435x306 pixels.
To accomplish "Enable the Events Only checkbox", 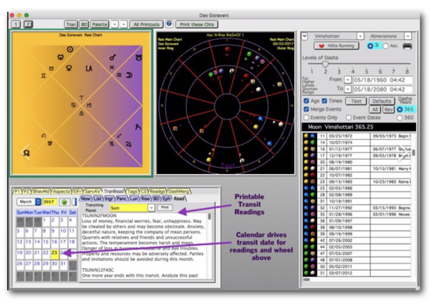I will point(307,116).
